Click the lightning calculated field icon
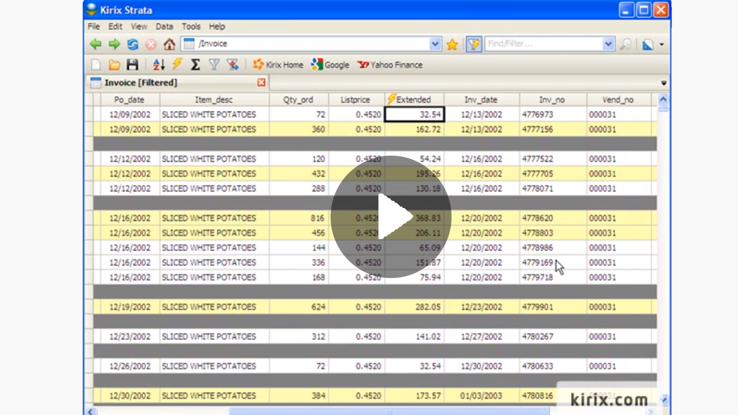Screen dimensions: 738x415 (x=176, y=64)
